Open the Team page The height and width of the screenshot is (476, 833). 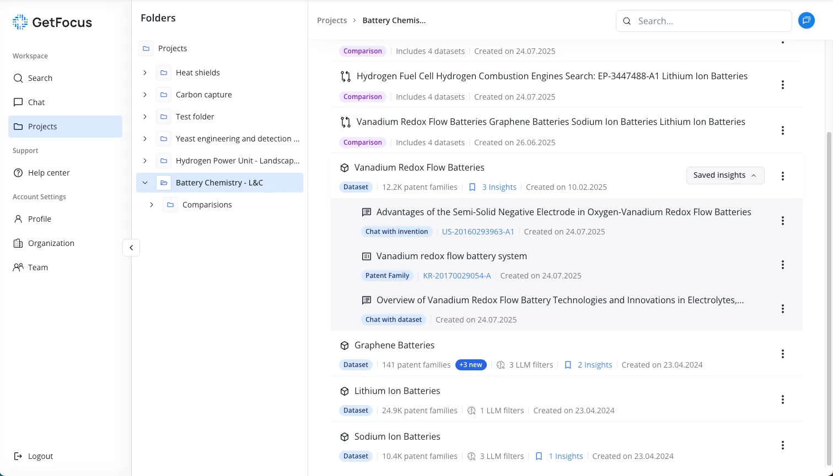(65, 267)
